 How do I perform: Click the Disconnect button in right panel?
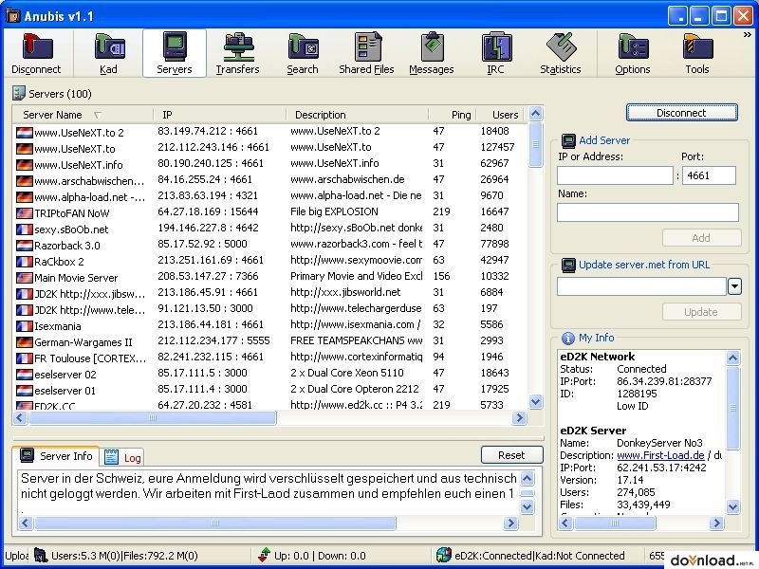coord(681,113)
